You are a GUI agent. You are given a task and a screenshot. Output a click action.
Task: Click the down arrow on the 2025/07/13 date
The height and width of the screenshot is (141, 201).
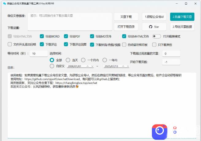(x=128, y=66)
